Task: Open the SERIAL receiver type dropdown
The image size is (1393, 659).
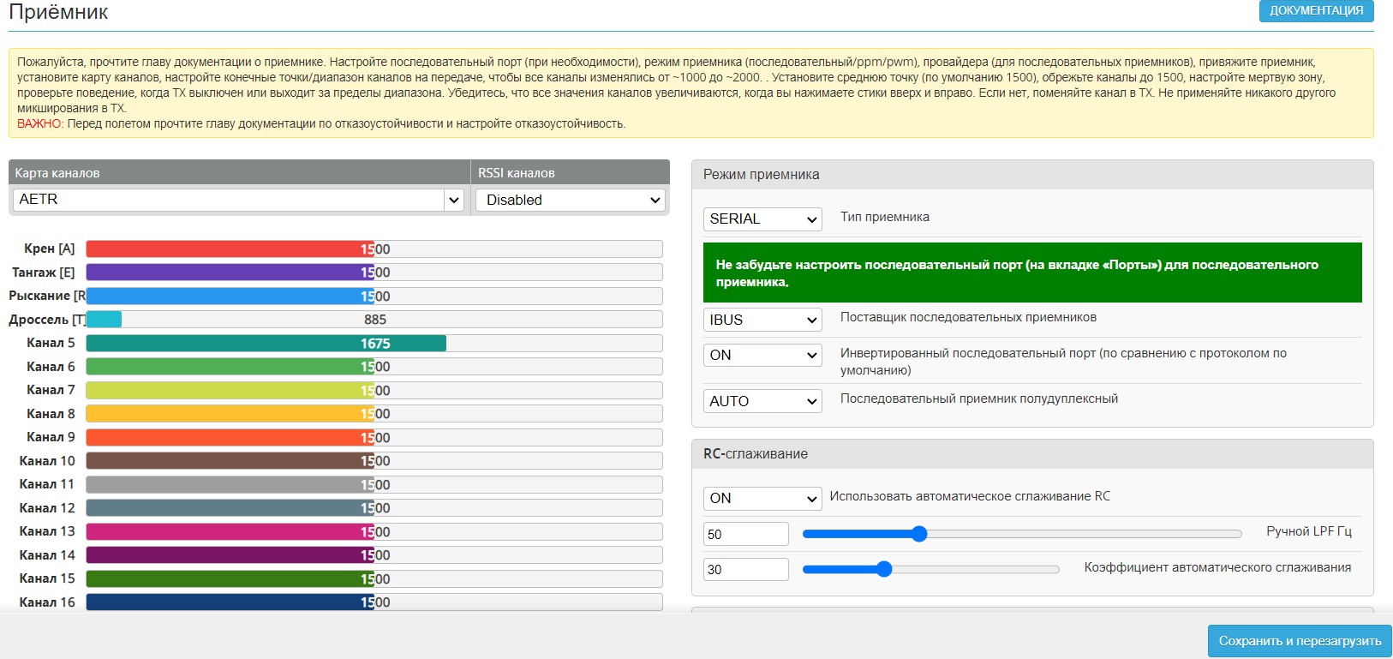Action: [x=762, y=219]
